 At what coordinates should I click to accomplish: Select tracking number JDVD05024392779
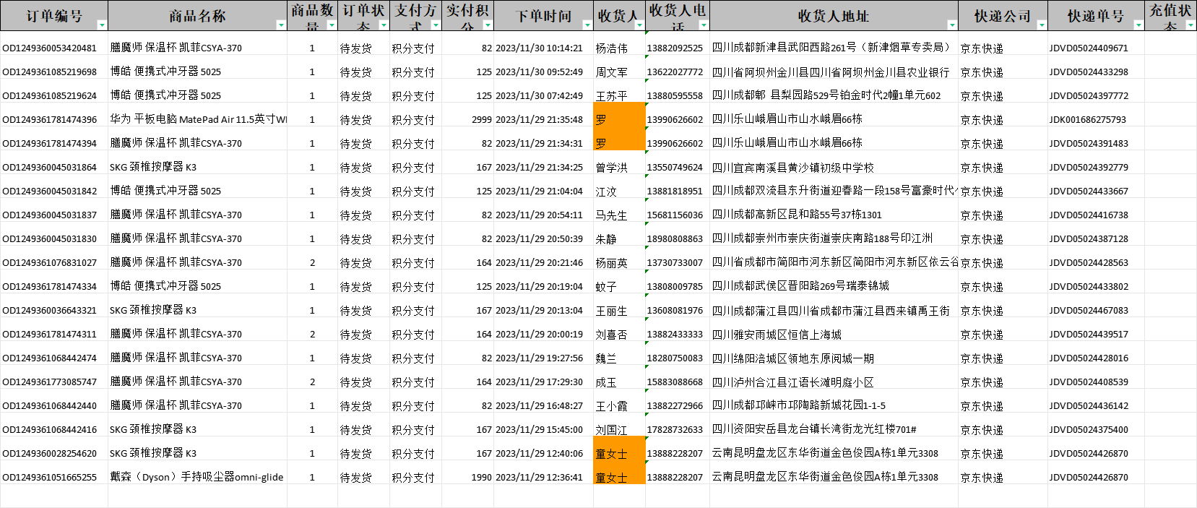pos(1089,168)
